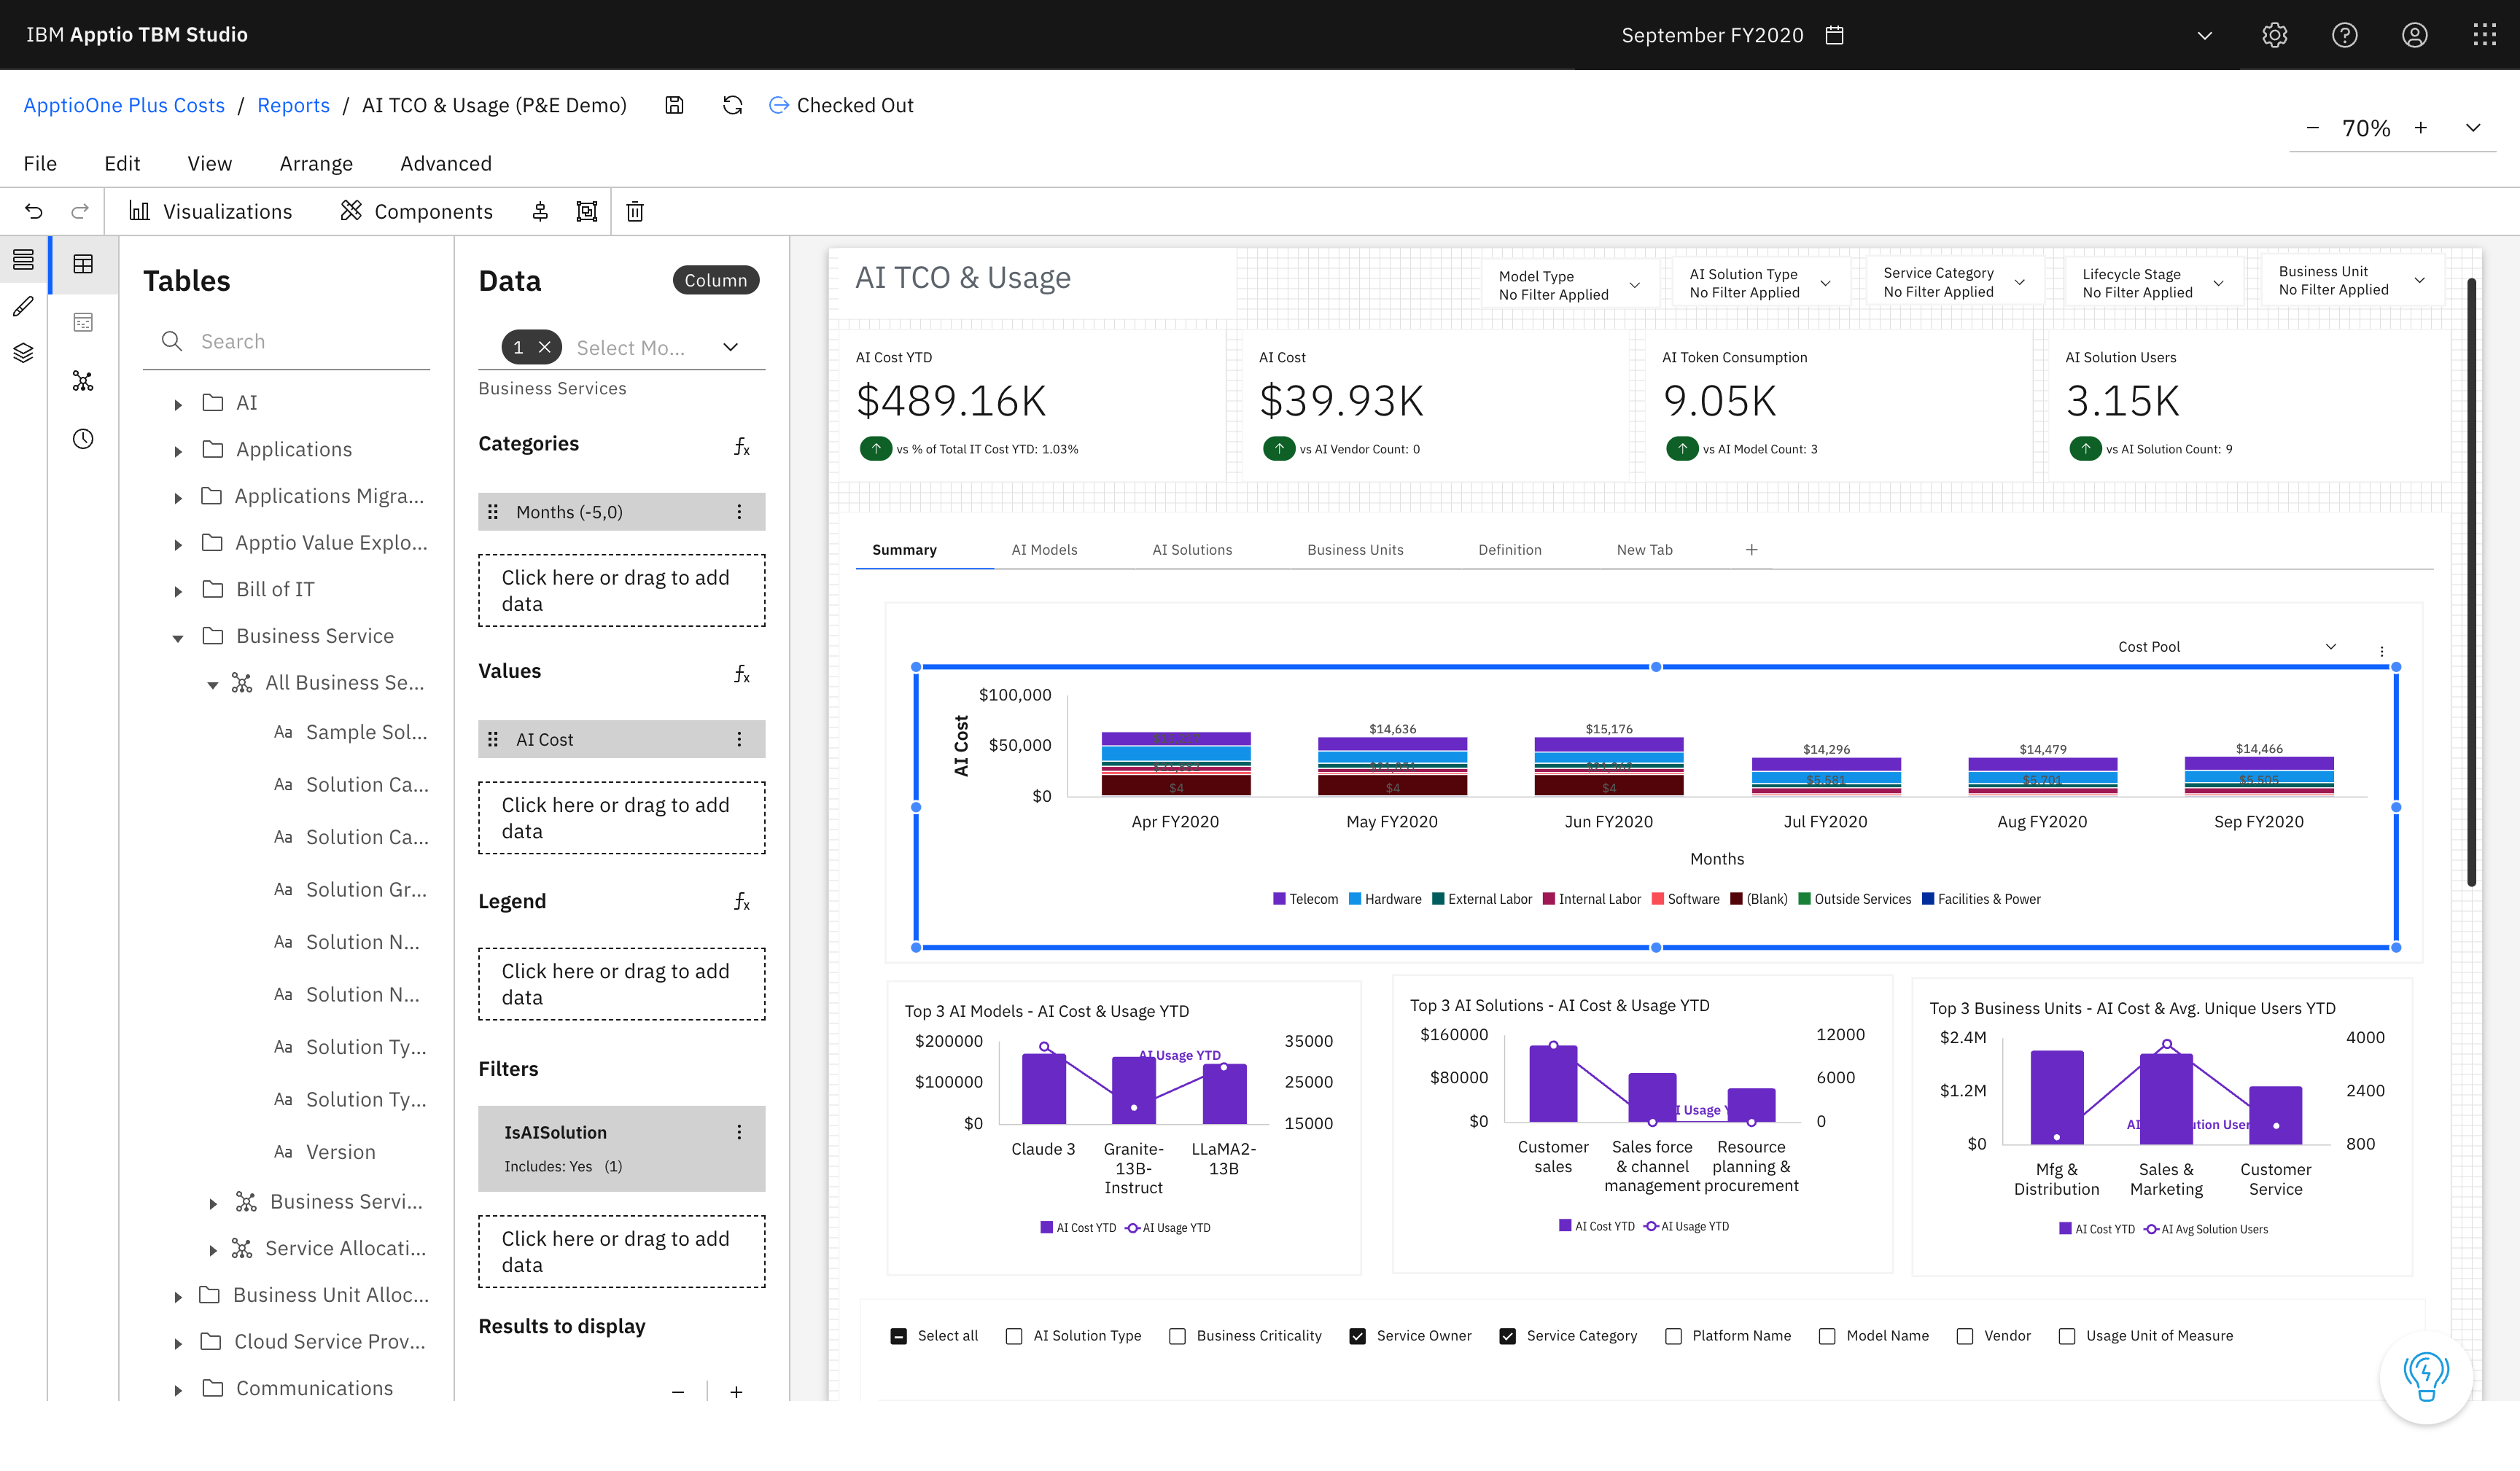The width and height of the screenshot is (2520, 1471).
Task: Click the delete trash icon in toolbar
Action: click(x=635, y=211)
